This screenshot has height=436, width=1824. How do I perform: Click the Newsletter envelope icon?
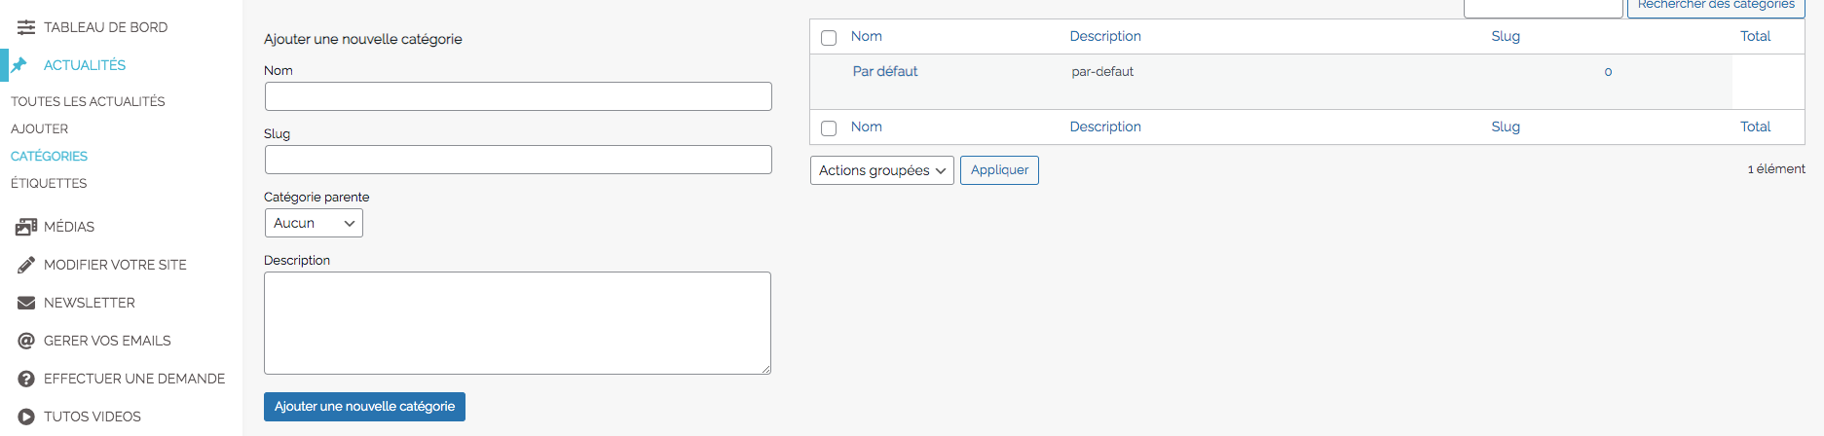[26, 303]
